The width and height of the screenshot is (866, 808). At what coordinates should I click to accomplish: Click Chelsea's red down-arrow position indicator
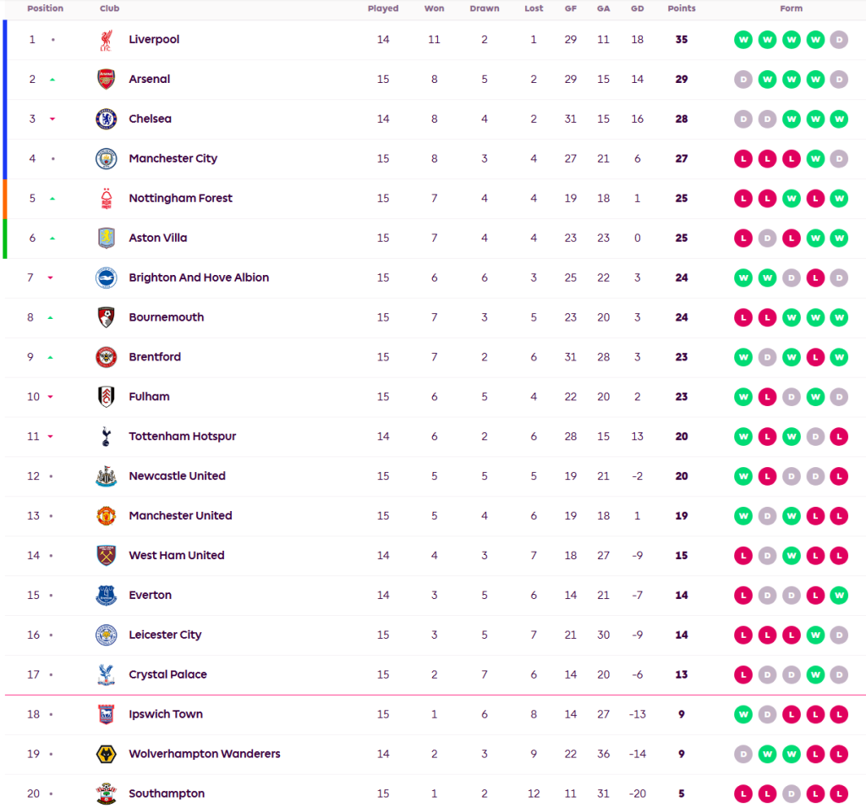(x=52, y=119)
